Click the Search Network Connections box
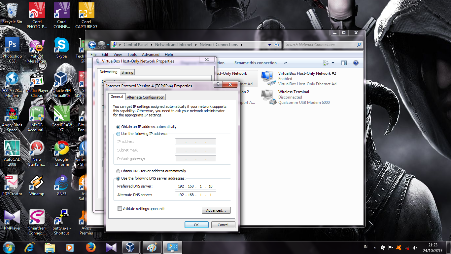451x254 pixels. click(x=323, y=45)
